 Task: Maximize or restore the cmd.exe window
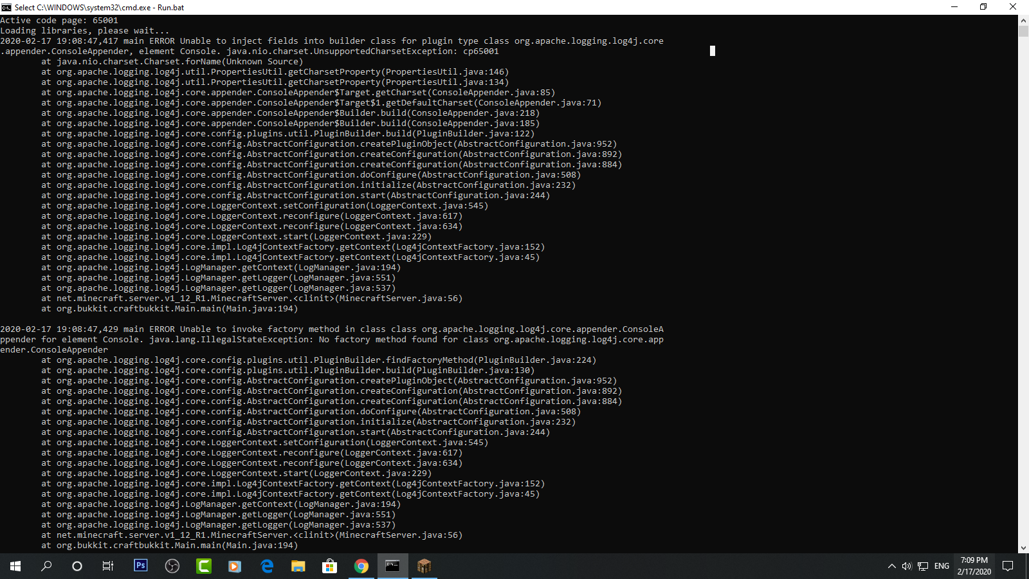[983, 7]
